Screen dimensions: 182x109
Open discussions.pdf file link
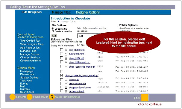[78, 84]
